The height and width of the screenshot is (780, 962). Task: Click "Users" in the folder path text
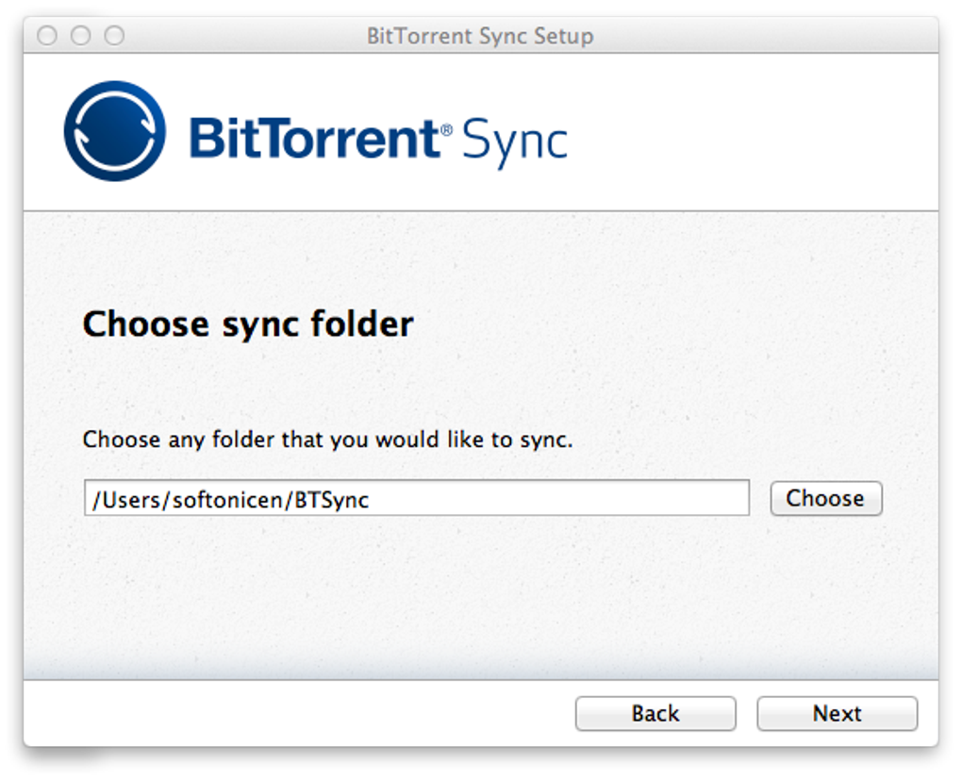click(131, 500)
